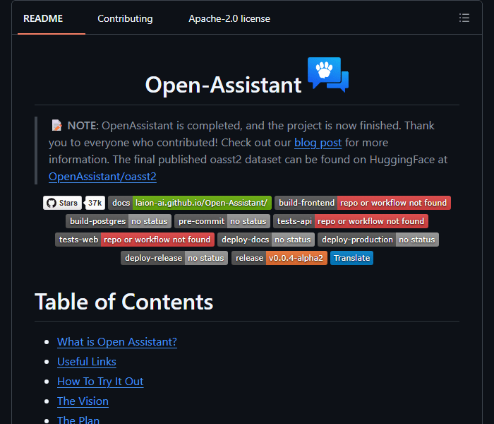The height and width of the screenshot is (424, 494).
Task: Click the tests-api status badge
Action: (351, 221)
